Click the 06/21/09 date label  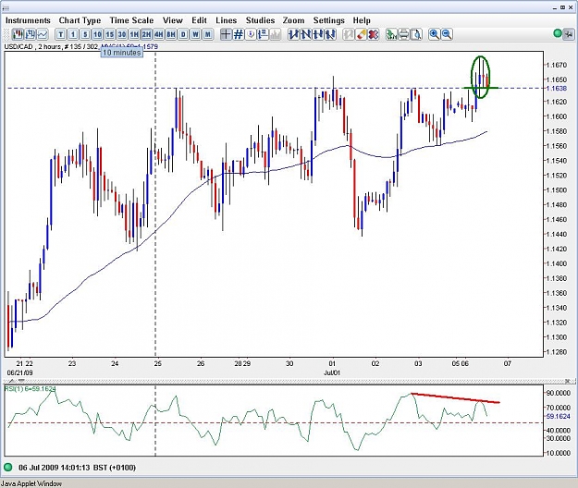pyautogui.click(x=20, y=372)
